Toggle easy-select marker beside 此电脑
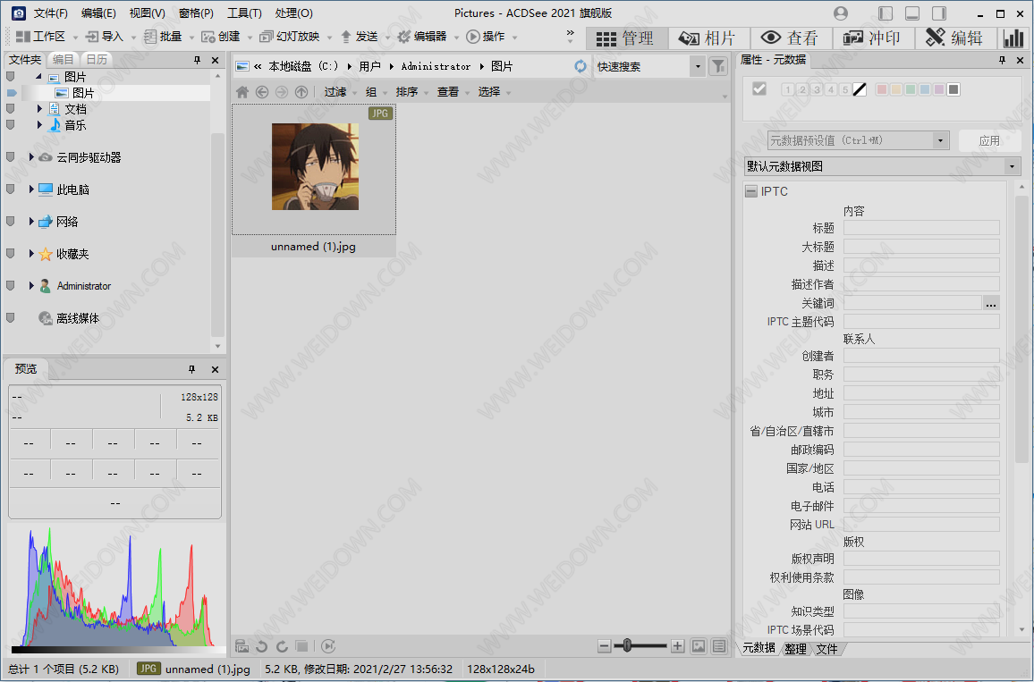 11,189
